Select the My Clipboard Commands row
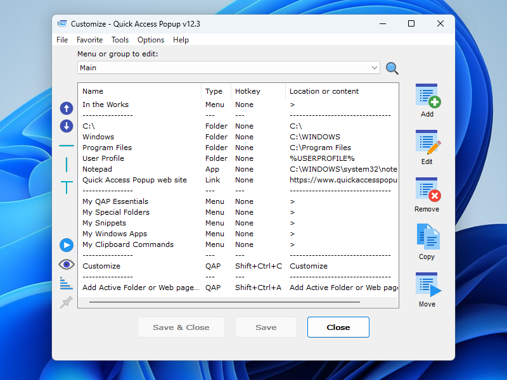Screen dimensions: 507x380 point(238,244)
